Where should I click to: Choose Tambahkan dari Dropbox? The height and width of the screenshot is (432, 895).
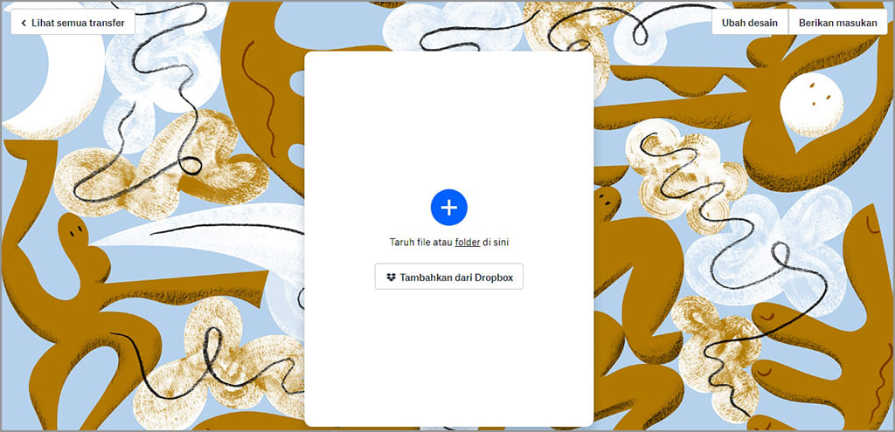tap(448, 277)
